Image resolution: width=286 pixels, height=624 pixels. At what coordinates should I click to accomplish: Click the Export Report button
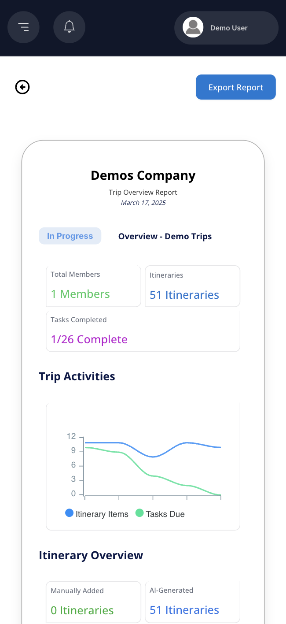tap(236, 87)
